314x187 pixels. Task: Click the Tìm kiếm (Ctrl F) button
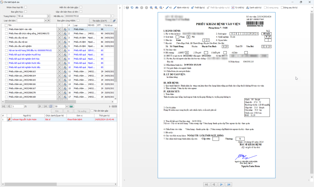point(100,21)
